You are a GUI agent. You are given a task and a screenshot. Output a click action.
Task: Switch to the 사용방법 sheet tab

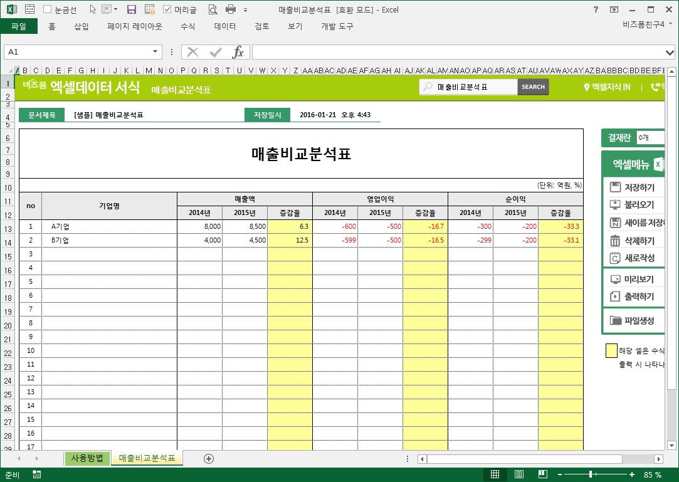click(x=87, y=458)
